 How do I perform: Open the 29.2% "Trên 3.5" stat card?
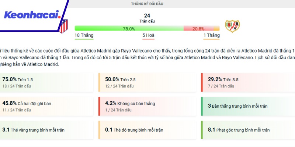[x=248, y=82]
